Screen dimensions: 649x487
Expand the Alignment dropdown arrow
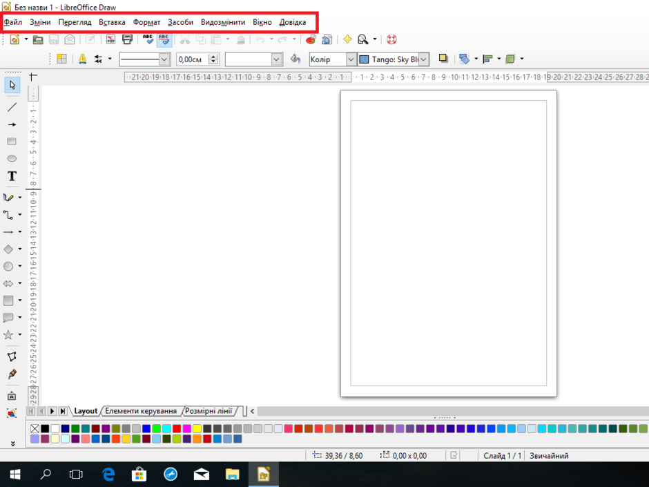tap(498, 59)
